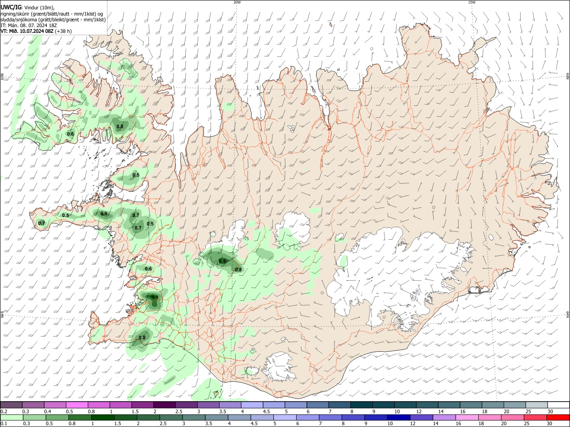The height and width of the screenshot is (427, 570).
Task: Click the 0.2 dusky purple swatch, upper scale
Action: coord(12,405)
